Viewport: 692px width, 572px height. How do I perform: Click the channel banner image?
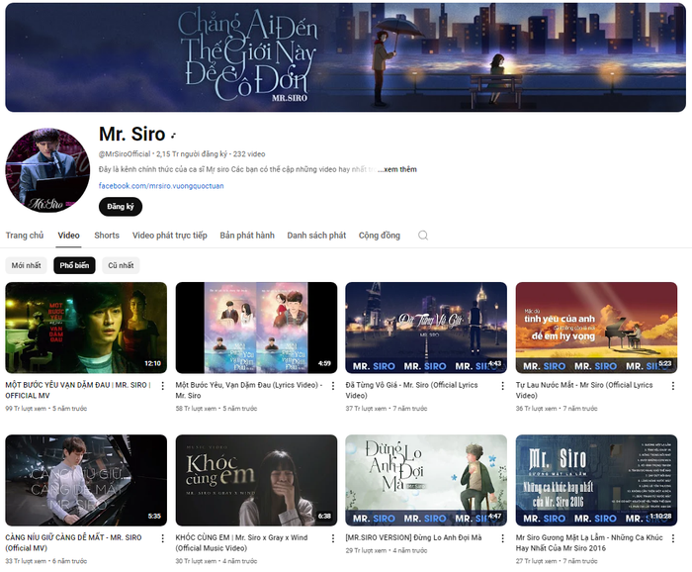346,57
